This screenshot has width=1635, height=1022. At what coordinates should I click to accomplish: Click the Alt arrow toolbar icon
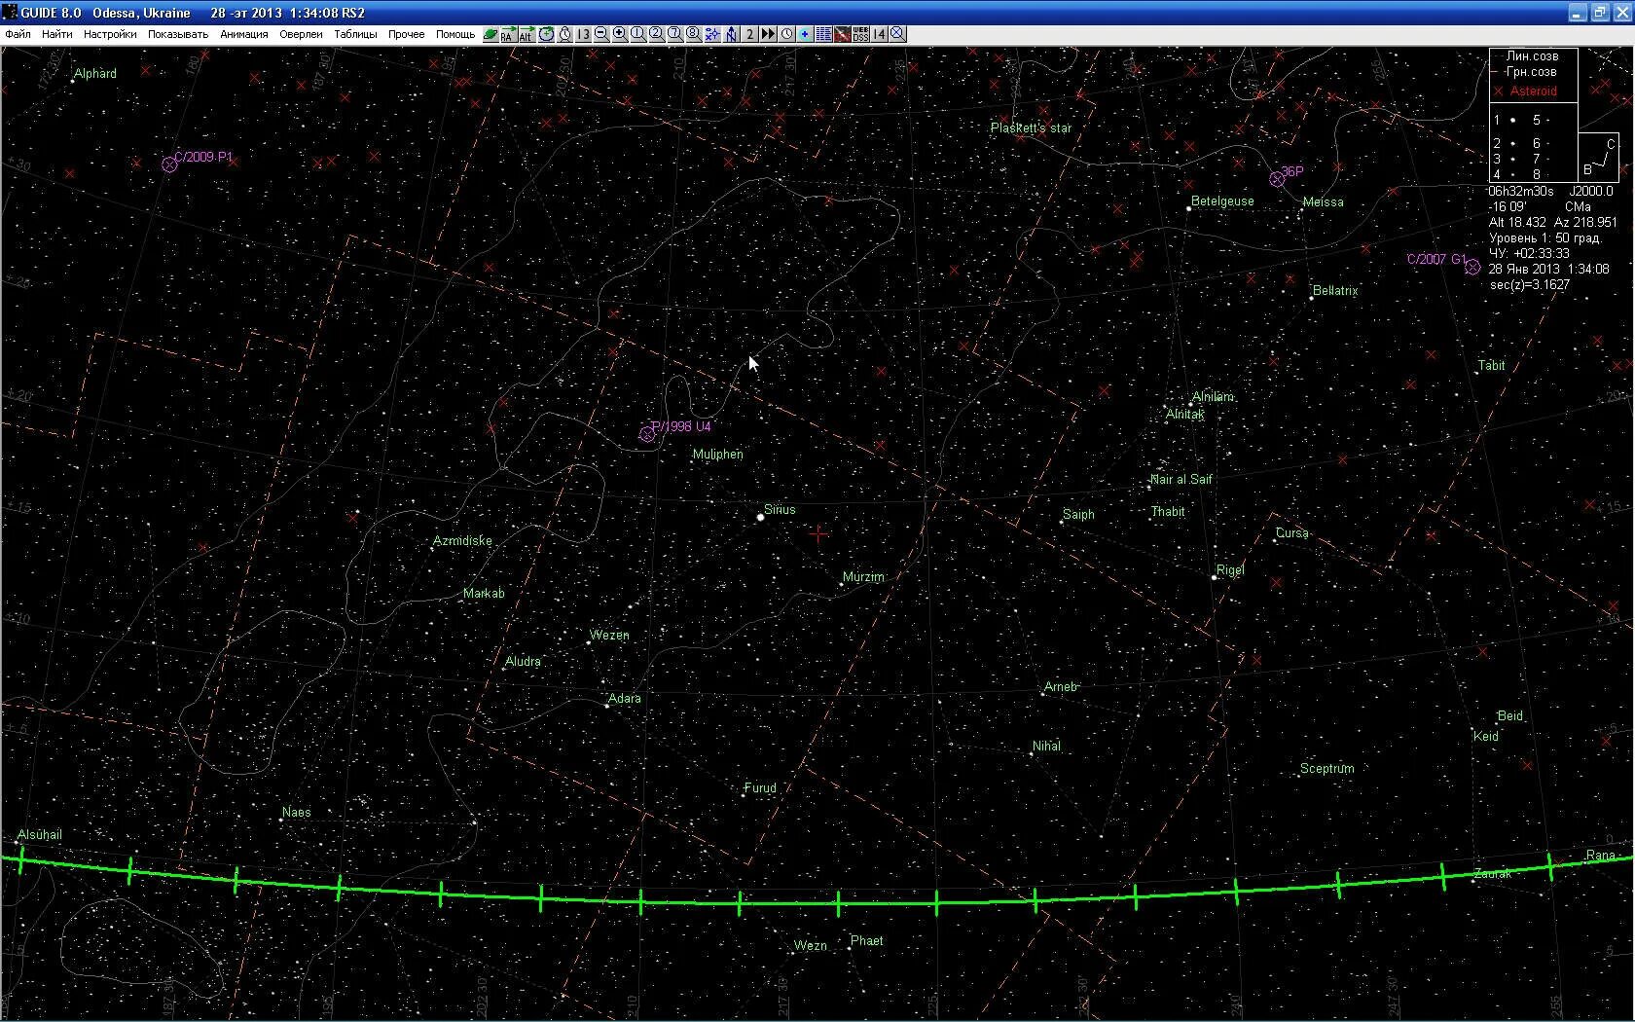click(x=527, y=34)
